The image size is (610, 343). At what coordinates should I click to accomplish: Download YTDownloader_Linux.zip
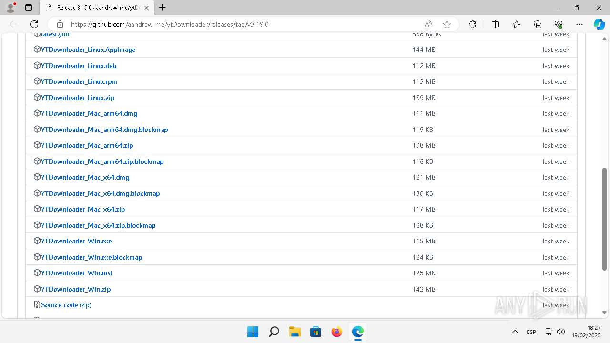point(78,98)
